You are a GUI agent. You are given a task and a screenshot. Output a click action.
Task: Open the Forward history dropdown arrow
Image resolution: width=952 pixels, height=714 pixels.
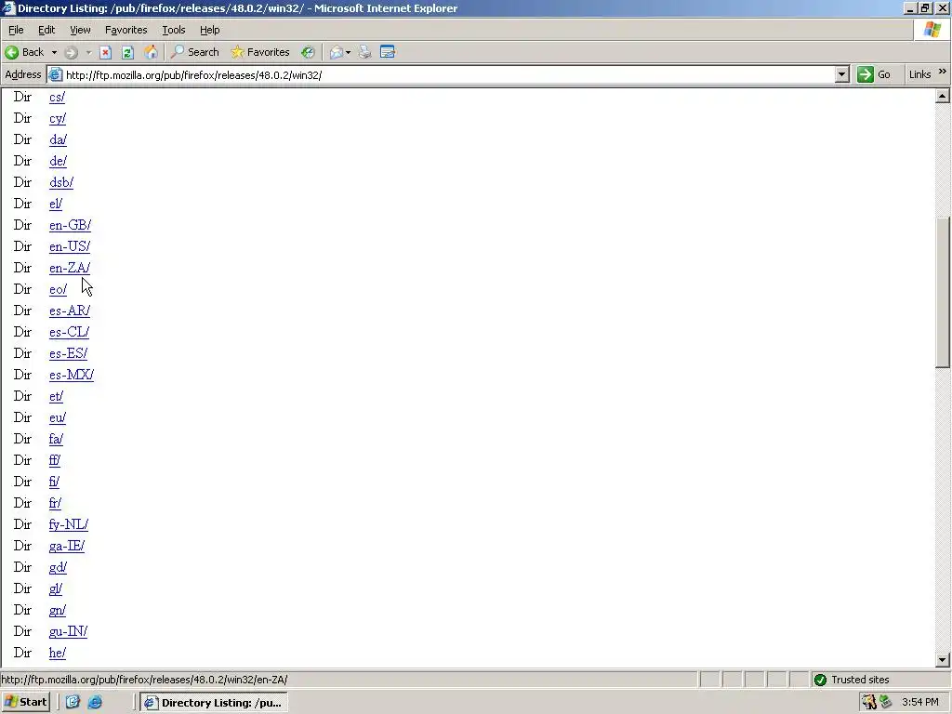coord(88,52)
